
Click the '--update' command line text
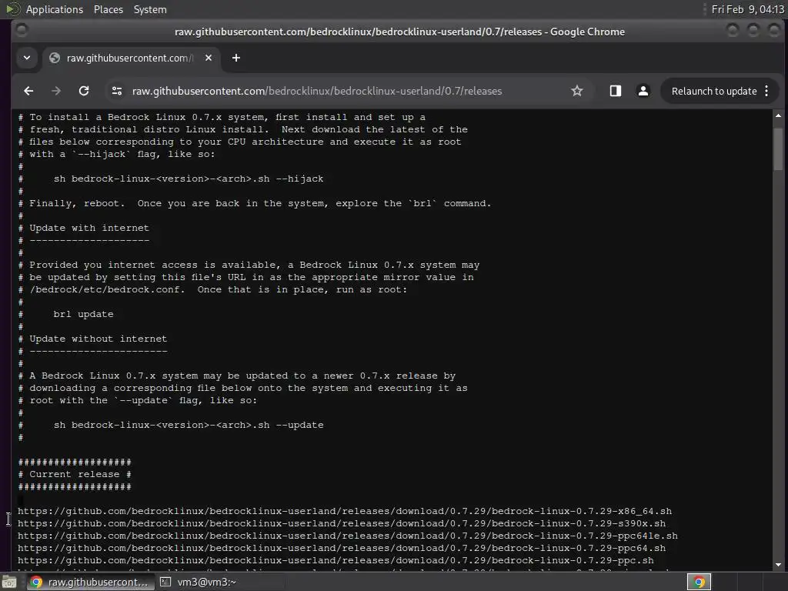[189, 425]
